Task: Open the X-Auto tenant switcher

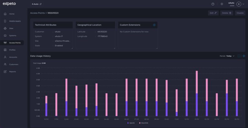Action: point(37,4)
